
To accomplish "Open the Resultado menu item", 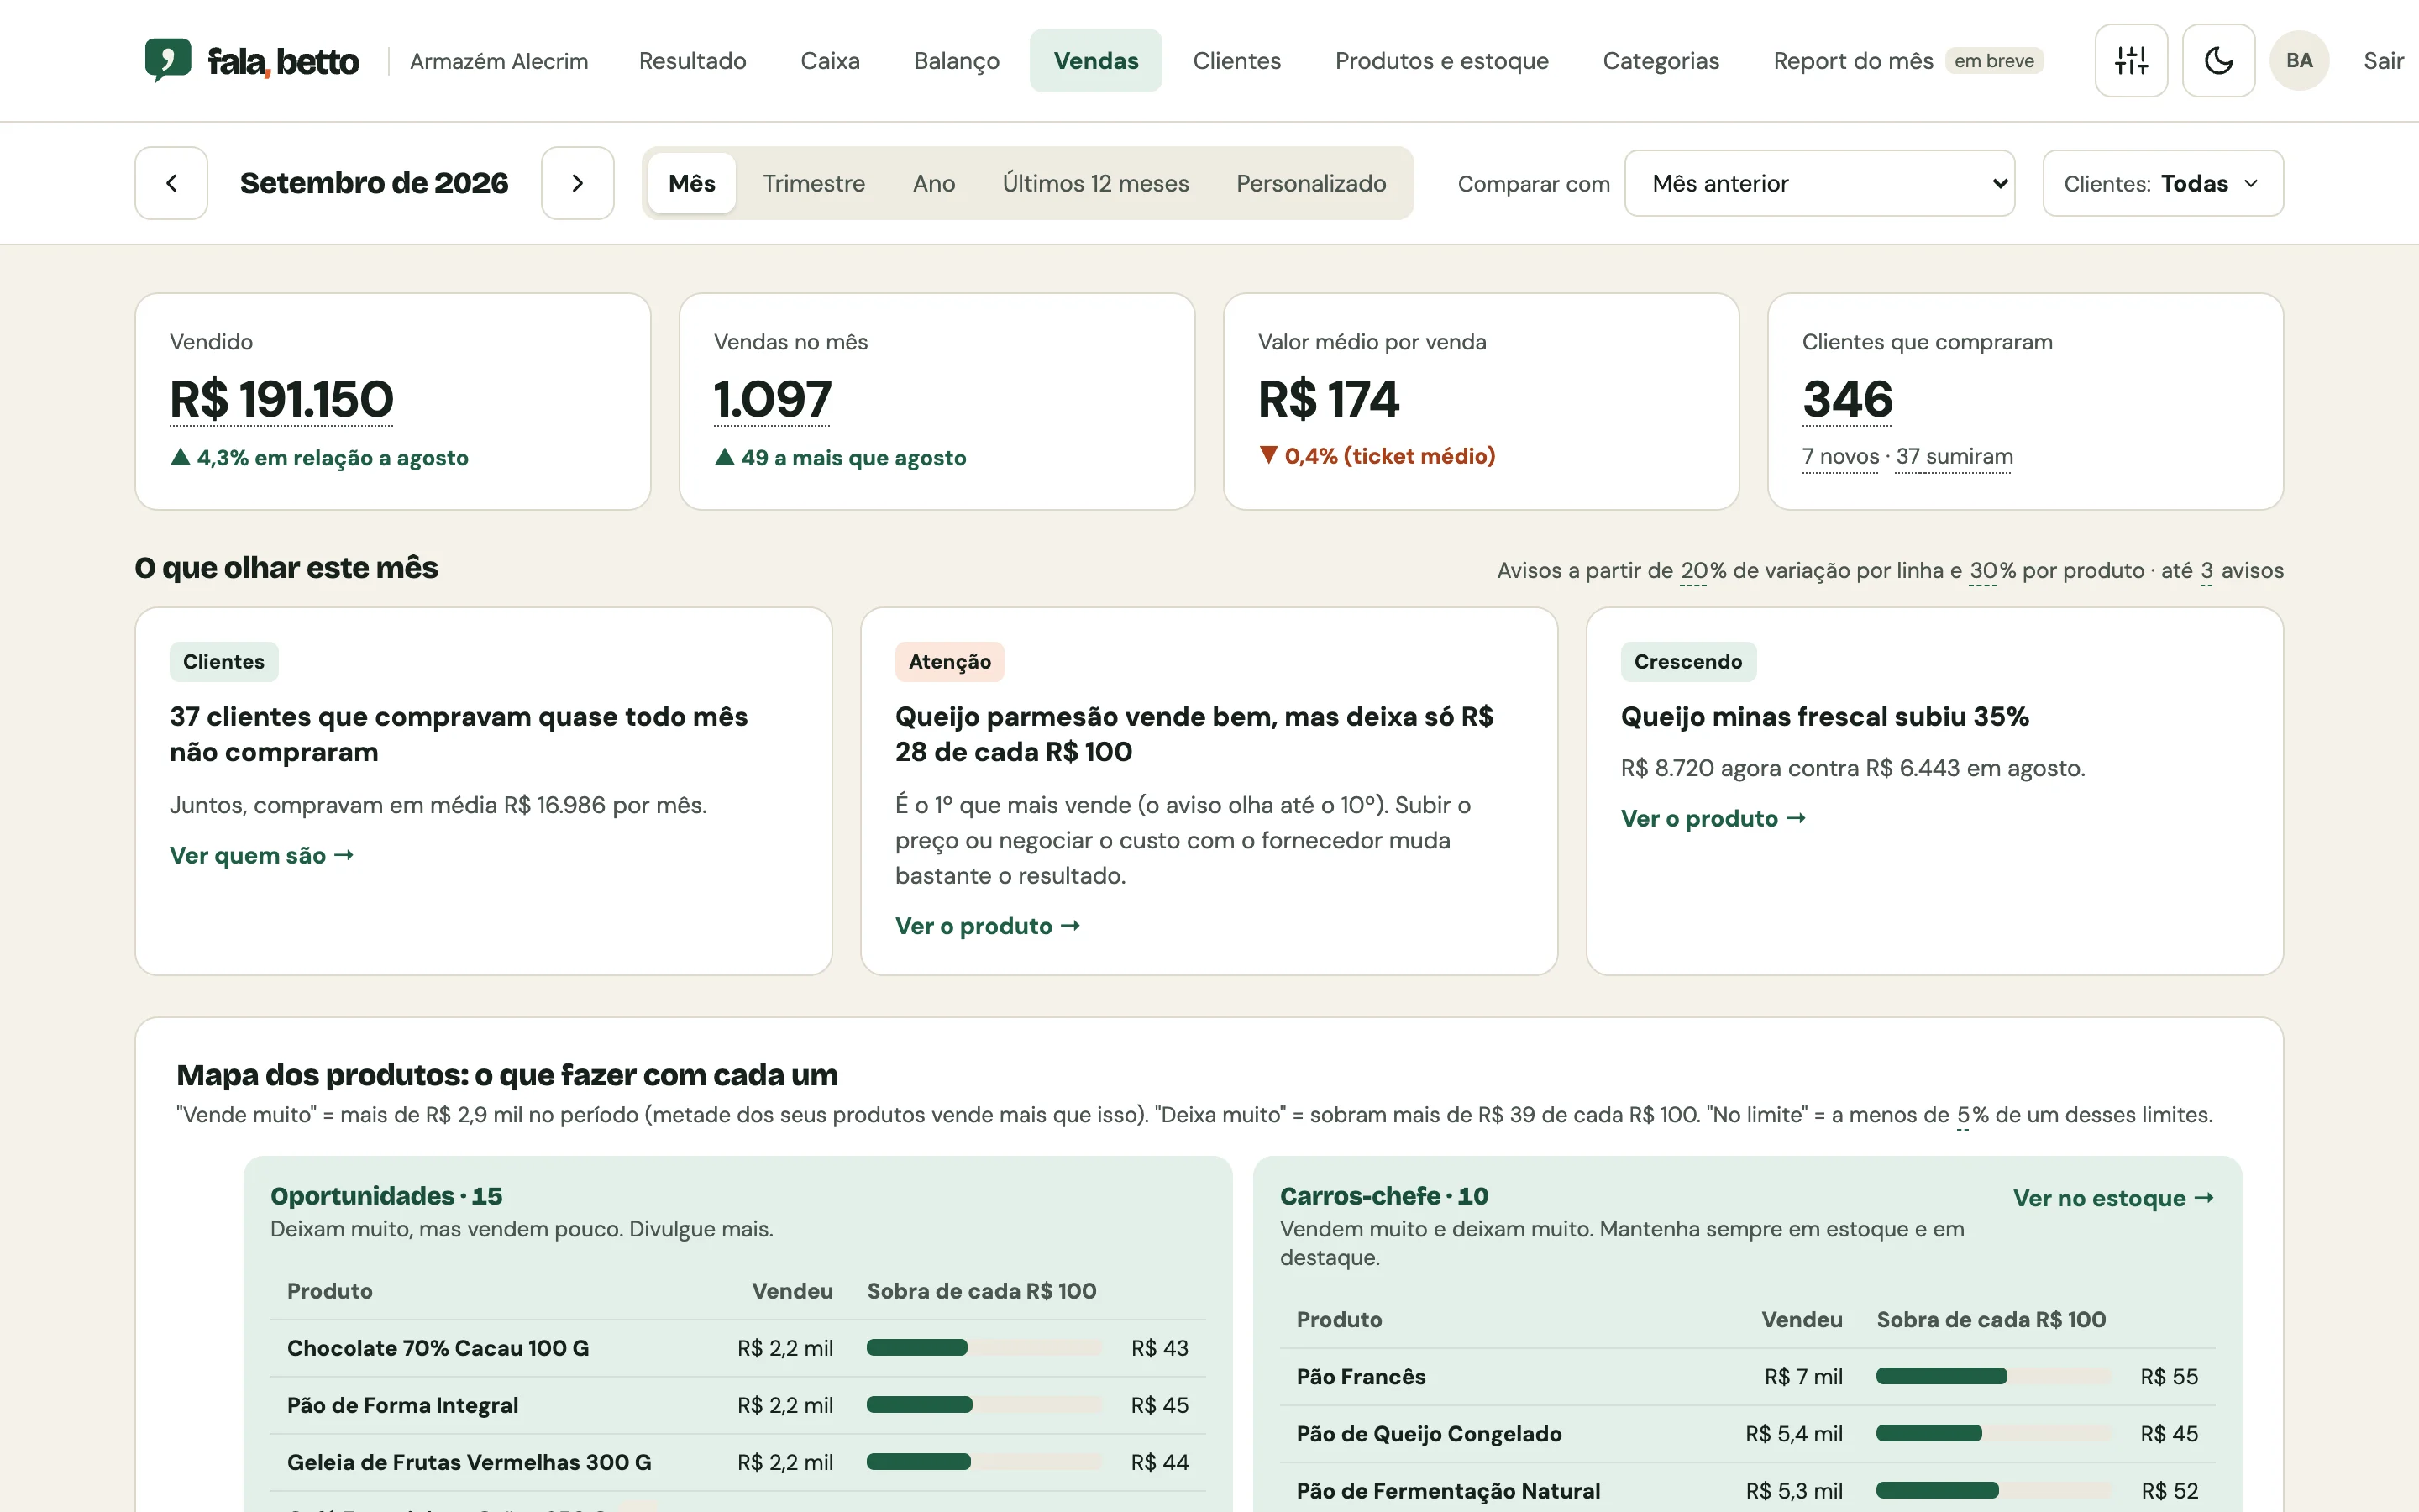I will (x=693, y=61).
